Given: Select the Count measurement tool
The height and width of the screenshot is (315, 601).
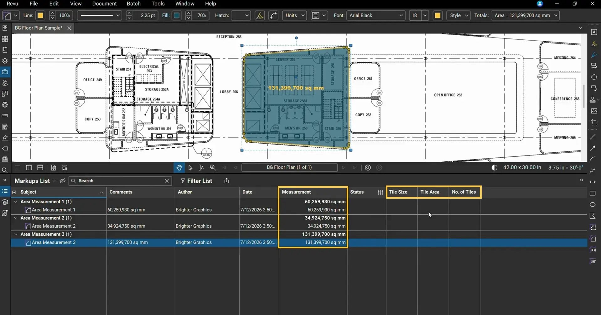Looking at the screenshot, I should tap(593, 261).
